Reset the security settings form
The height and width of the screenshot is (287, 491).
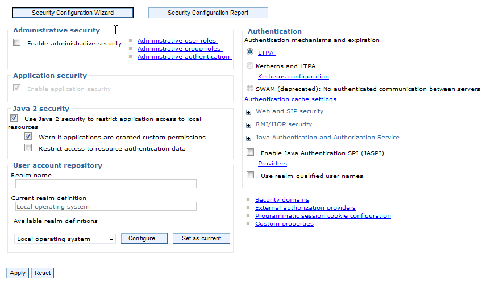43,273
